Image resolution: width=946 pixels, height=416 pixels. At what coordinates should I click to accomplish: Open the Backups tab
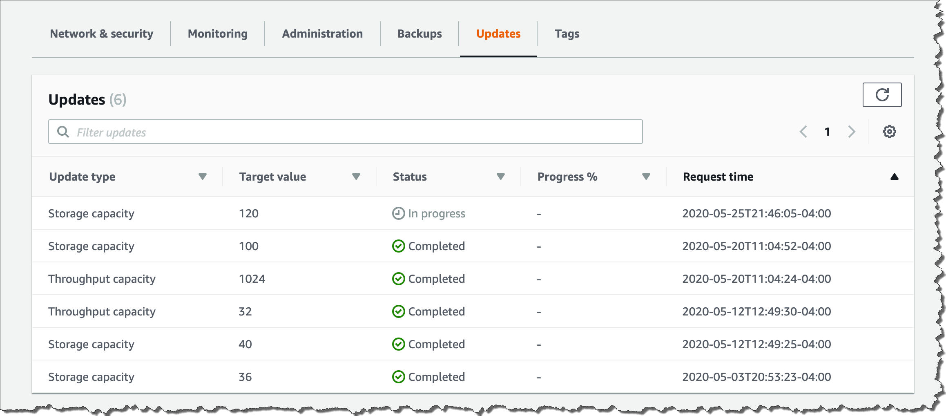pos(419,34)
